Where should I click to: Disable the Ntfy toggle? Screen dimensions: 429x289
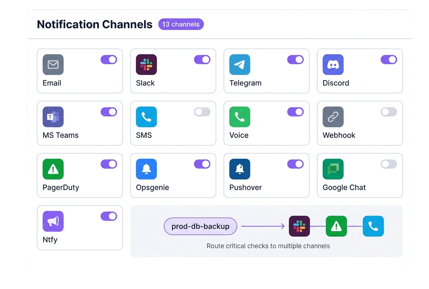click(109, 216)
